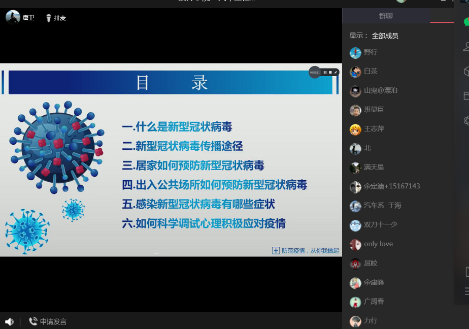
Task: Click slide item 六.如何科学调试心理积极应对疫情
Action: click(x=204, y=223)
